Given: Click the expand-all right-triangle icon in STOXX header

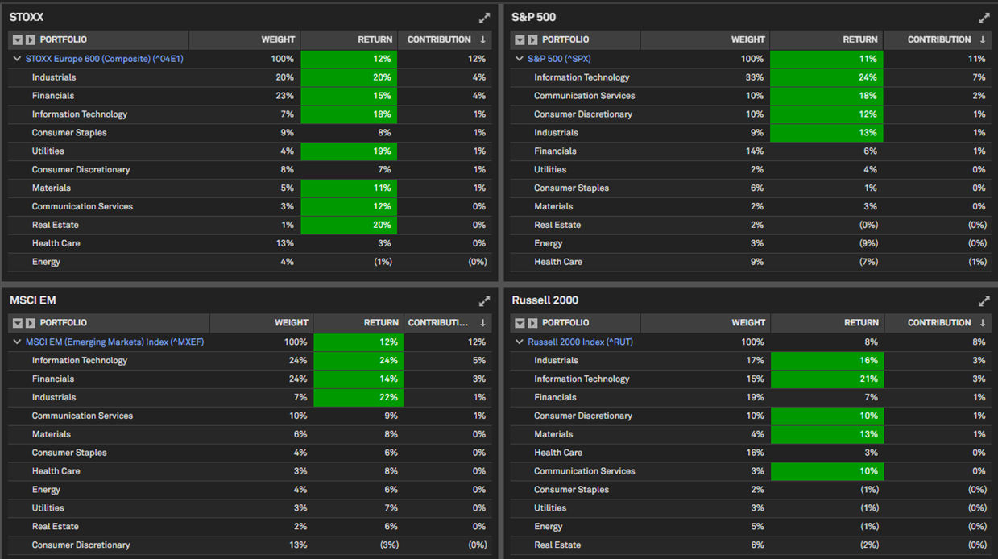Looking at the screenshot, I should pos(31,39).
